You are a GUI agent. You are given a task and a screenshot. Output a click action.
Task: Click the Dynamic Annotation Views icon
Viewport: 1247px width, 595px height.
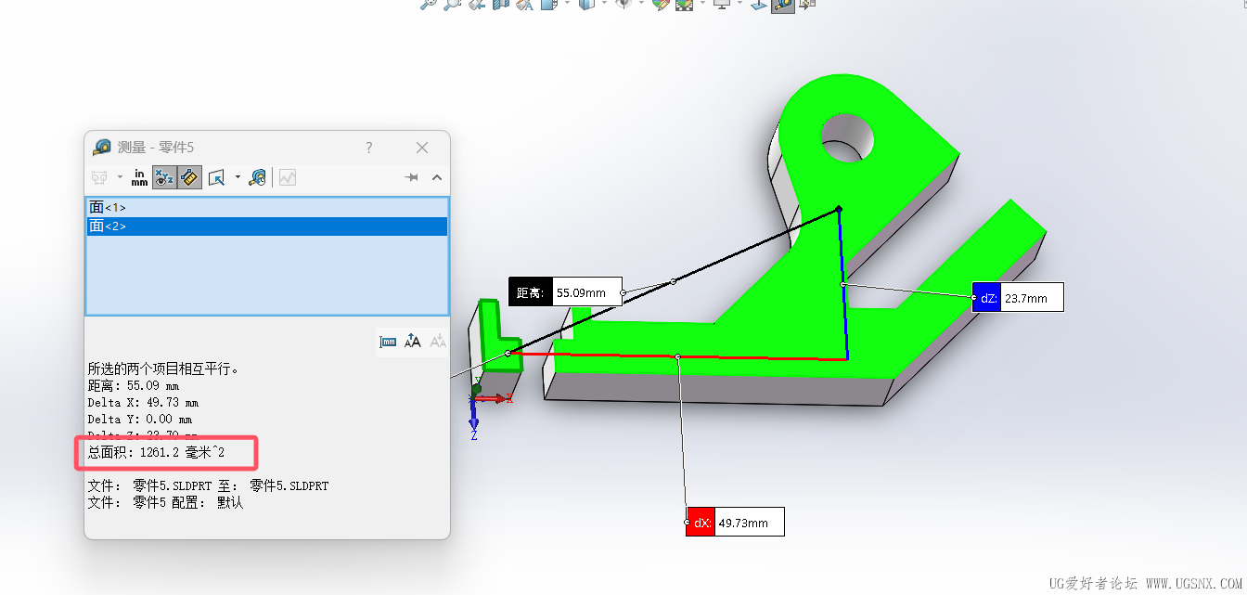524,5
